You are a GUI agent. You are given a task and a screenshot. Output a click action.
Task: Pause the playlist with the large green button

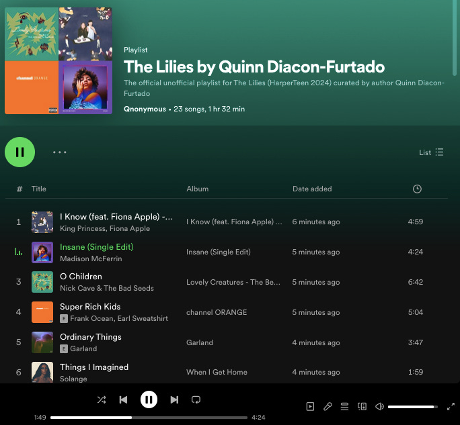coord(20,152)
